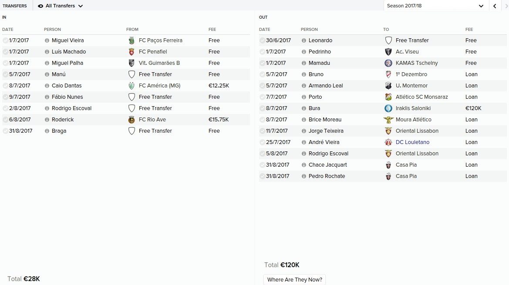Image resolution: width=509 pixels, height=285 pixels.
Task: Expand the All Transfers view dropdown
Action: (61, 6)
